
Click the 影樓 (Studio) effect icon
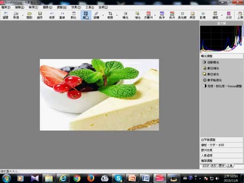click(203, 15)
